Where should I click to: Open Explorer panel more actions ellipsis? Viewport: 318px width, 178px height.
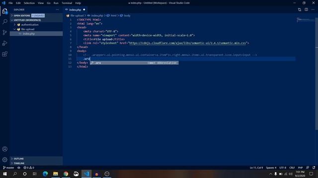[x=58, y=10]
